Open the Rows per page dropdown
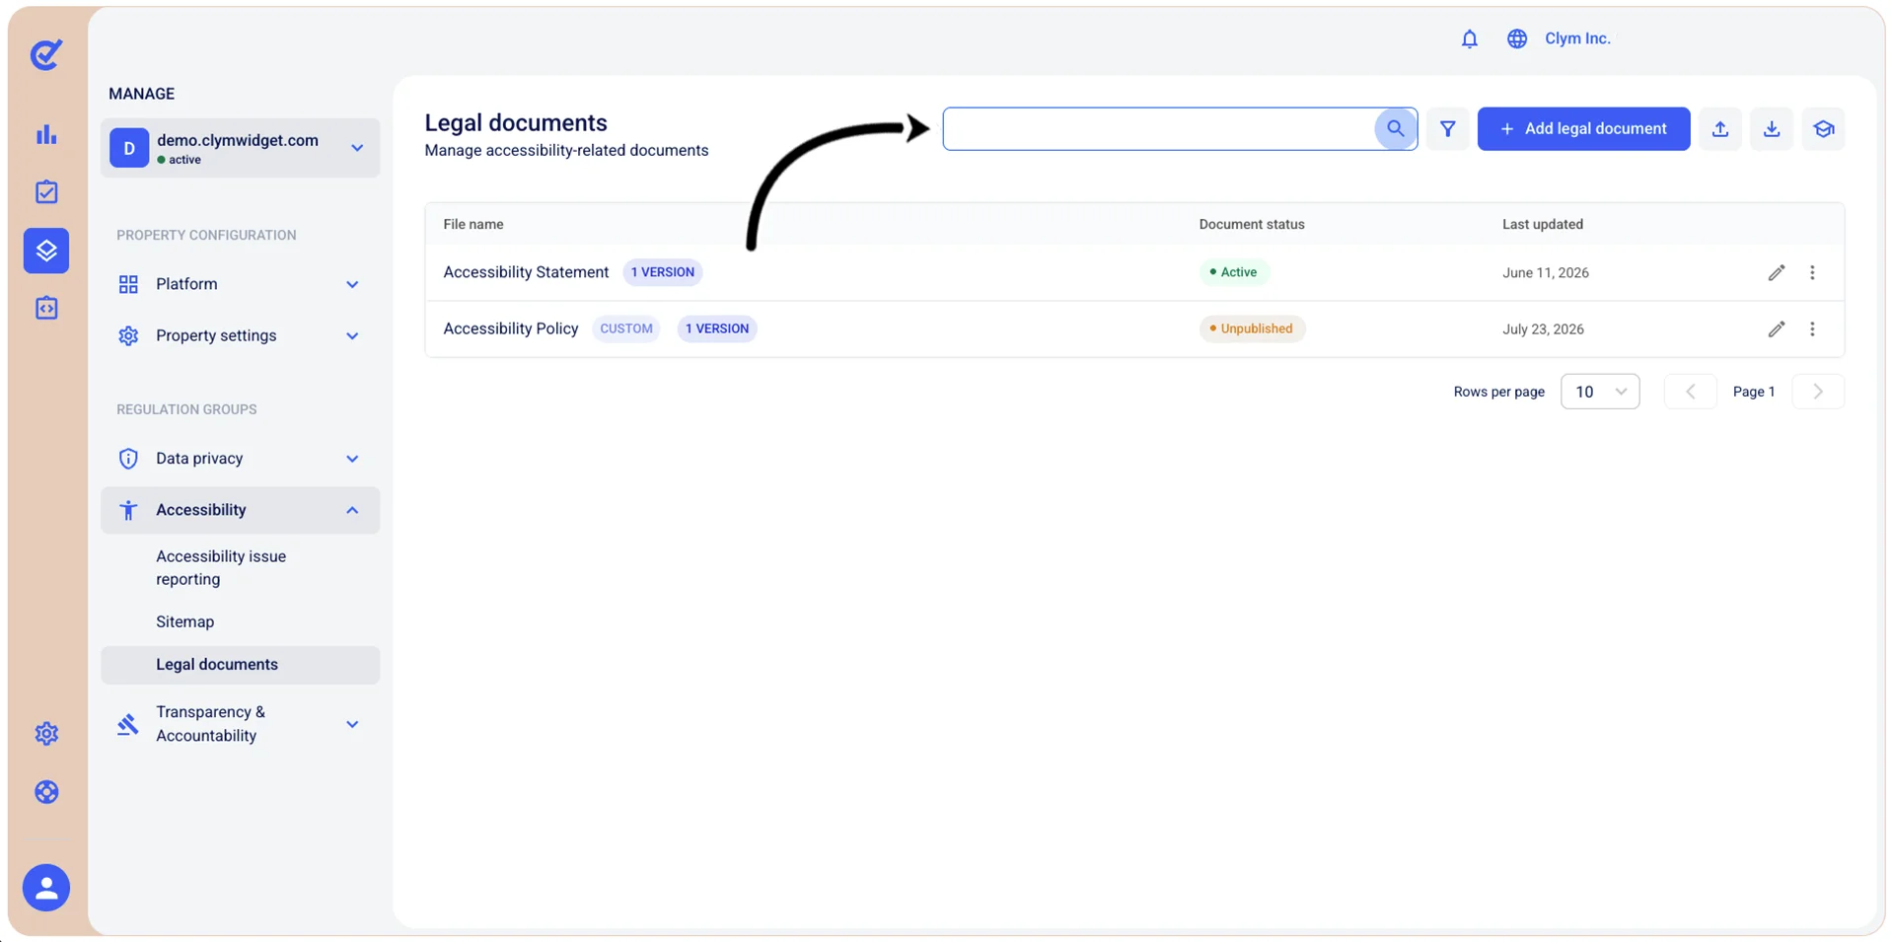This screenshot has width=1891, height=942. [x=1600, y=392]
